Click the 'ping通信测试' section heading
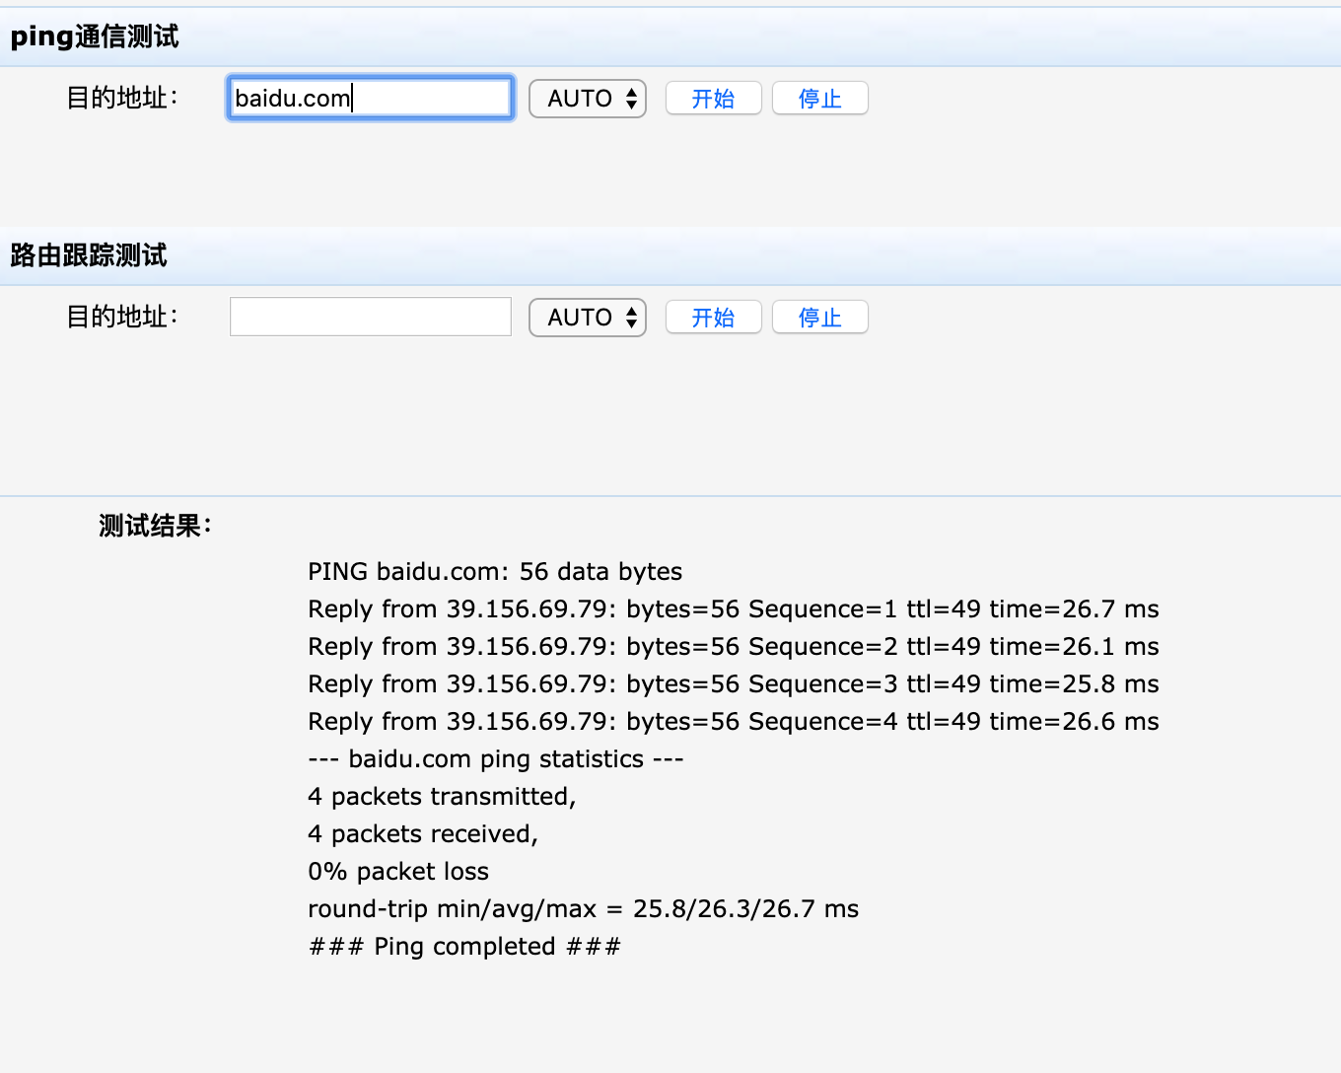The image size is (1341, 1073). pos(95,36)
